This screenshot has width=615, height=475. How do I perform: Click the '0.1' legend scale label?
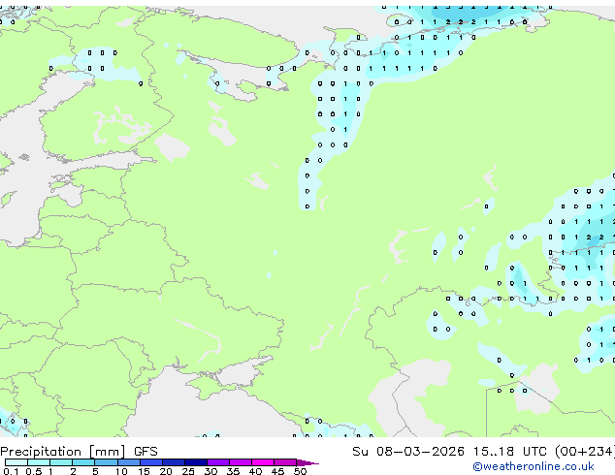tap(11, 471)
